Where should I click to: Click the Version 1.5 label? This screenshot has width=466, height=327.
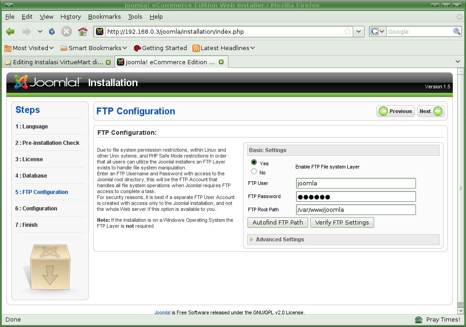(x=437, y=87)
